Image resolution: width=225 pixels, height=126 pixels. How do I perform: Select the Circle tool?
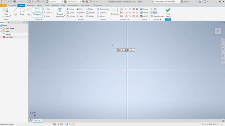(22, 12)
